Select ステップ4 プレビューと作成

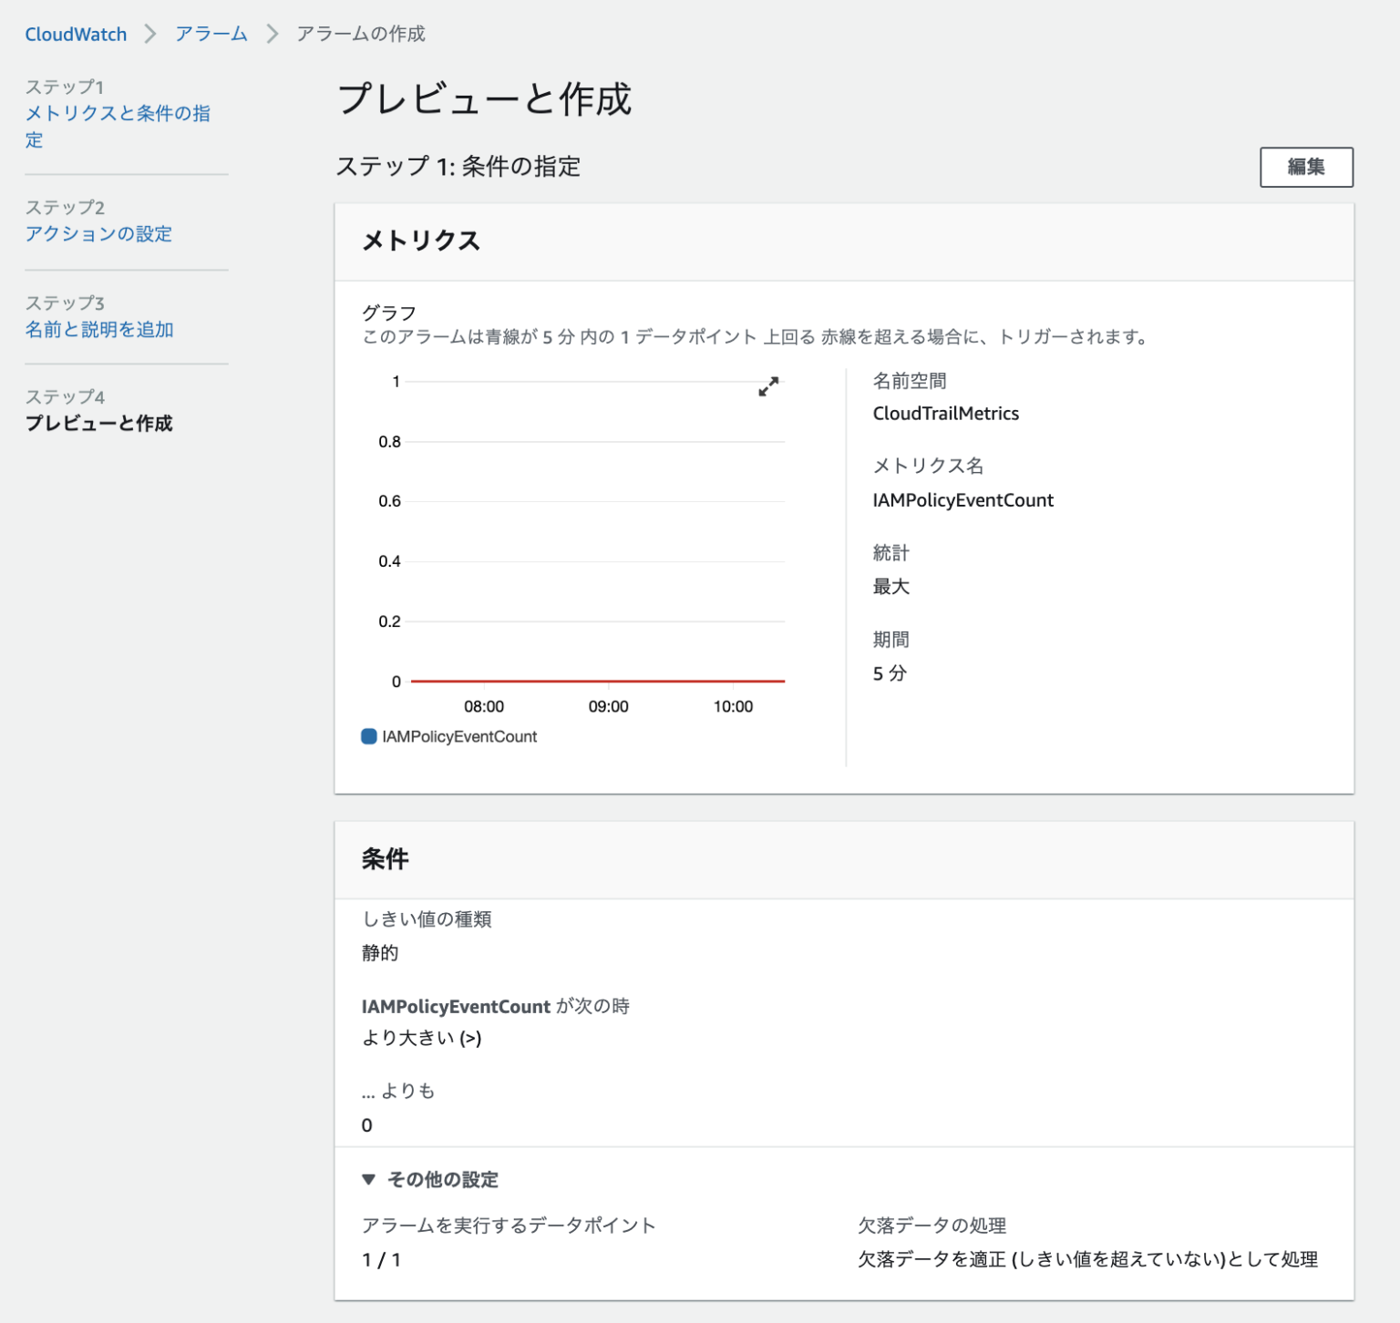pyautogui.click(x=98, y=424)
